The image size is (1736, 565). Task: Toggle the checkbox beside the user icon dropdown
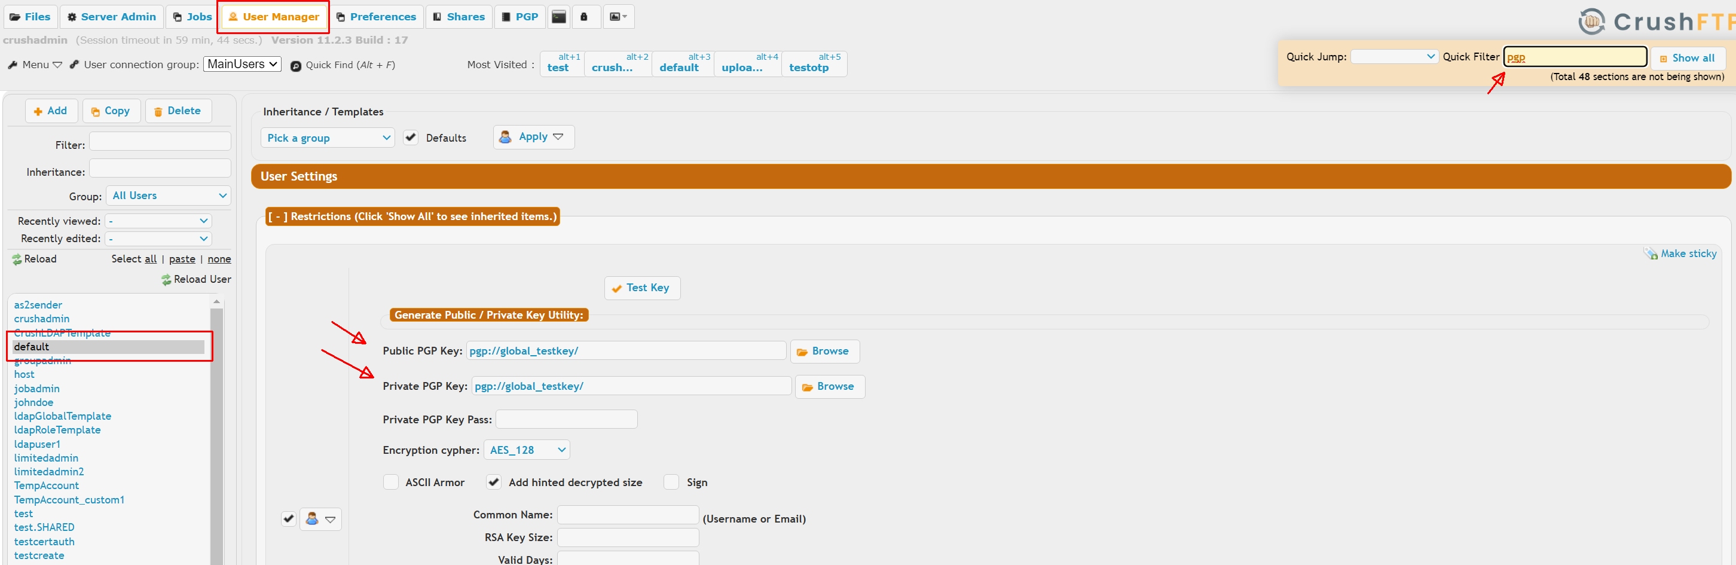[x=288, y=518]
